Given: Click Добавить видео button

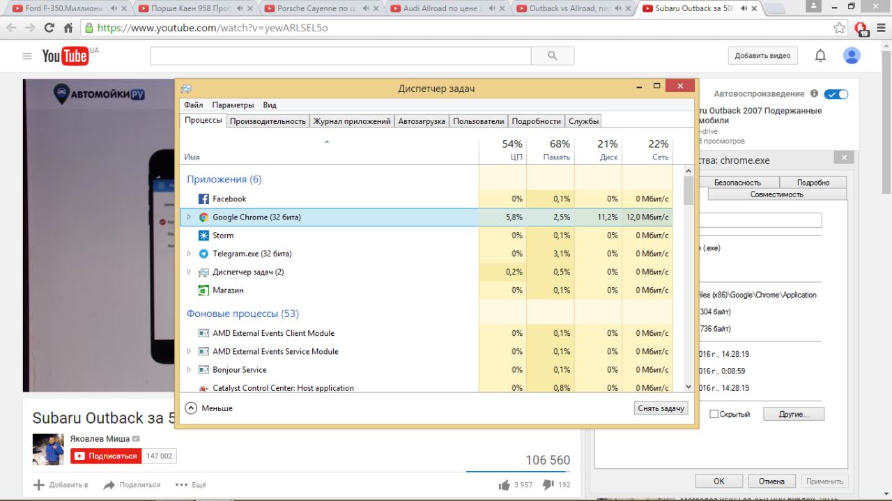Looking at the screenshot, I should click(x=762, y=56).
